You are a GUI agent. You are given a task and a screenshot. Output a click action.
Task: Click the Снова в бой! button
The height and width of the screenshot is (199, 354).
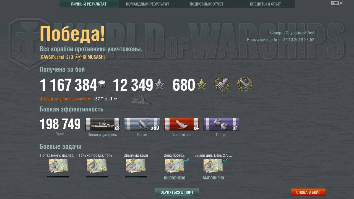tap(308, 192)
